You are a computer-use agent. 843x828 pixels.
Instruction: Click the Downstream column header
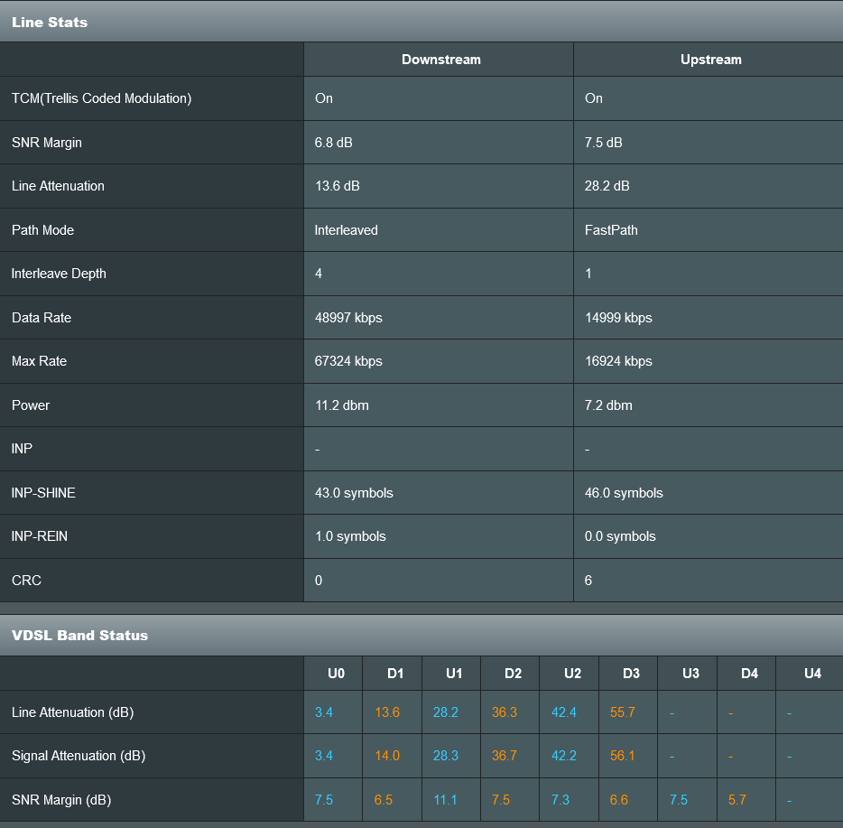click(x=440, y=60)
